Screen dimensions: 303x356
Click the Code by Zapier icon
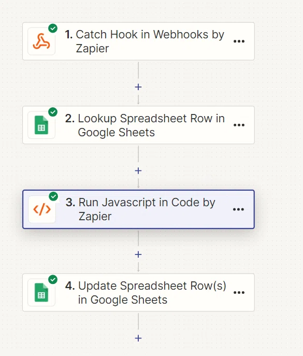42,209
